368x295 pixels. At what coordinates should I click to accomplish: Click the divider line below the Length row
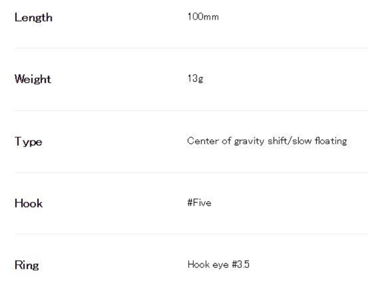click(190, 48)
